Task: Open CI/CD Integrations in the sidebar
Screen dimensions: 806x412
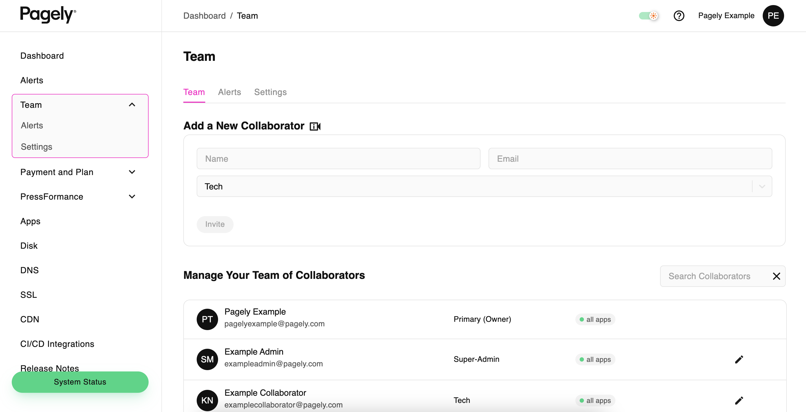Action: coord(57,344)
